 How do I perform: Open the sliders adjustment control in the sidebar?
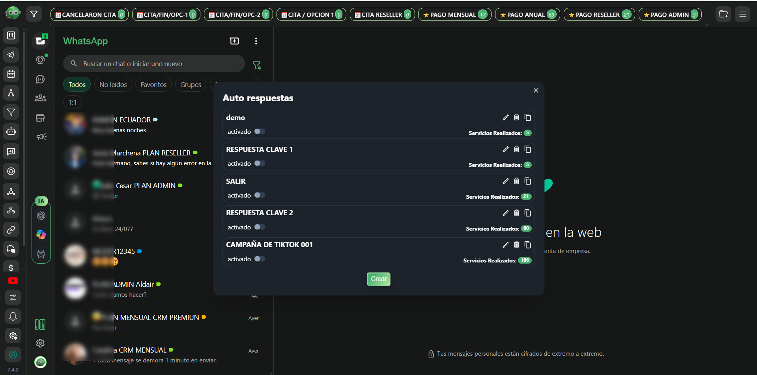pos(13,298)
